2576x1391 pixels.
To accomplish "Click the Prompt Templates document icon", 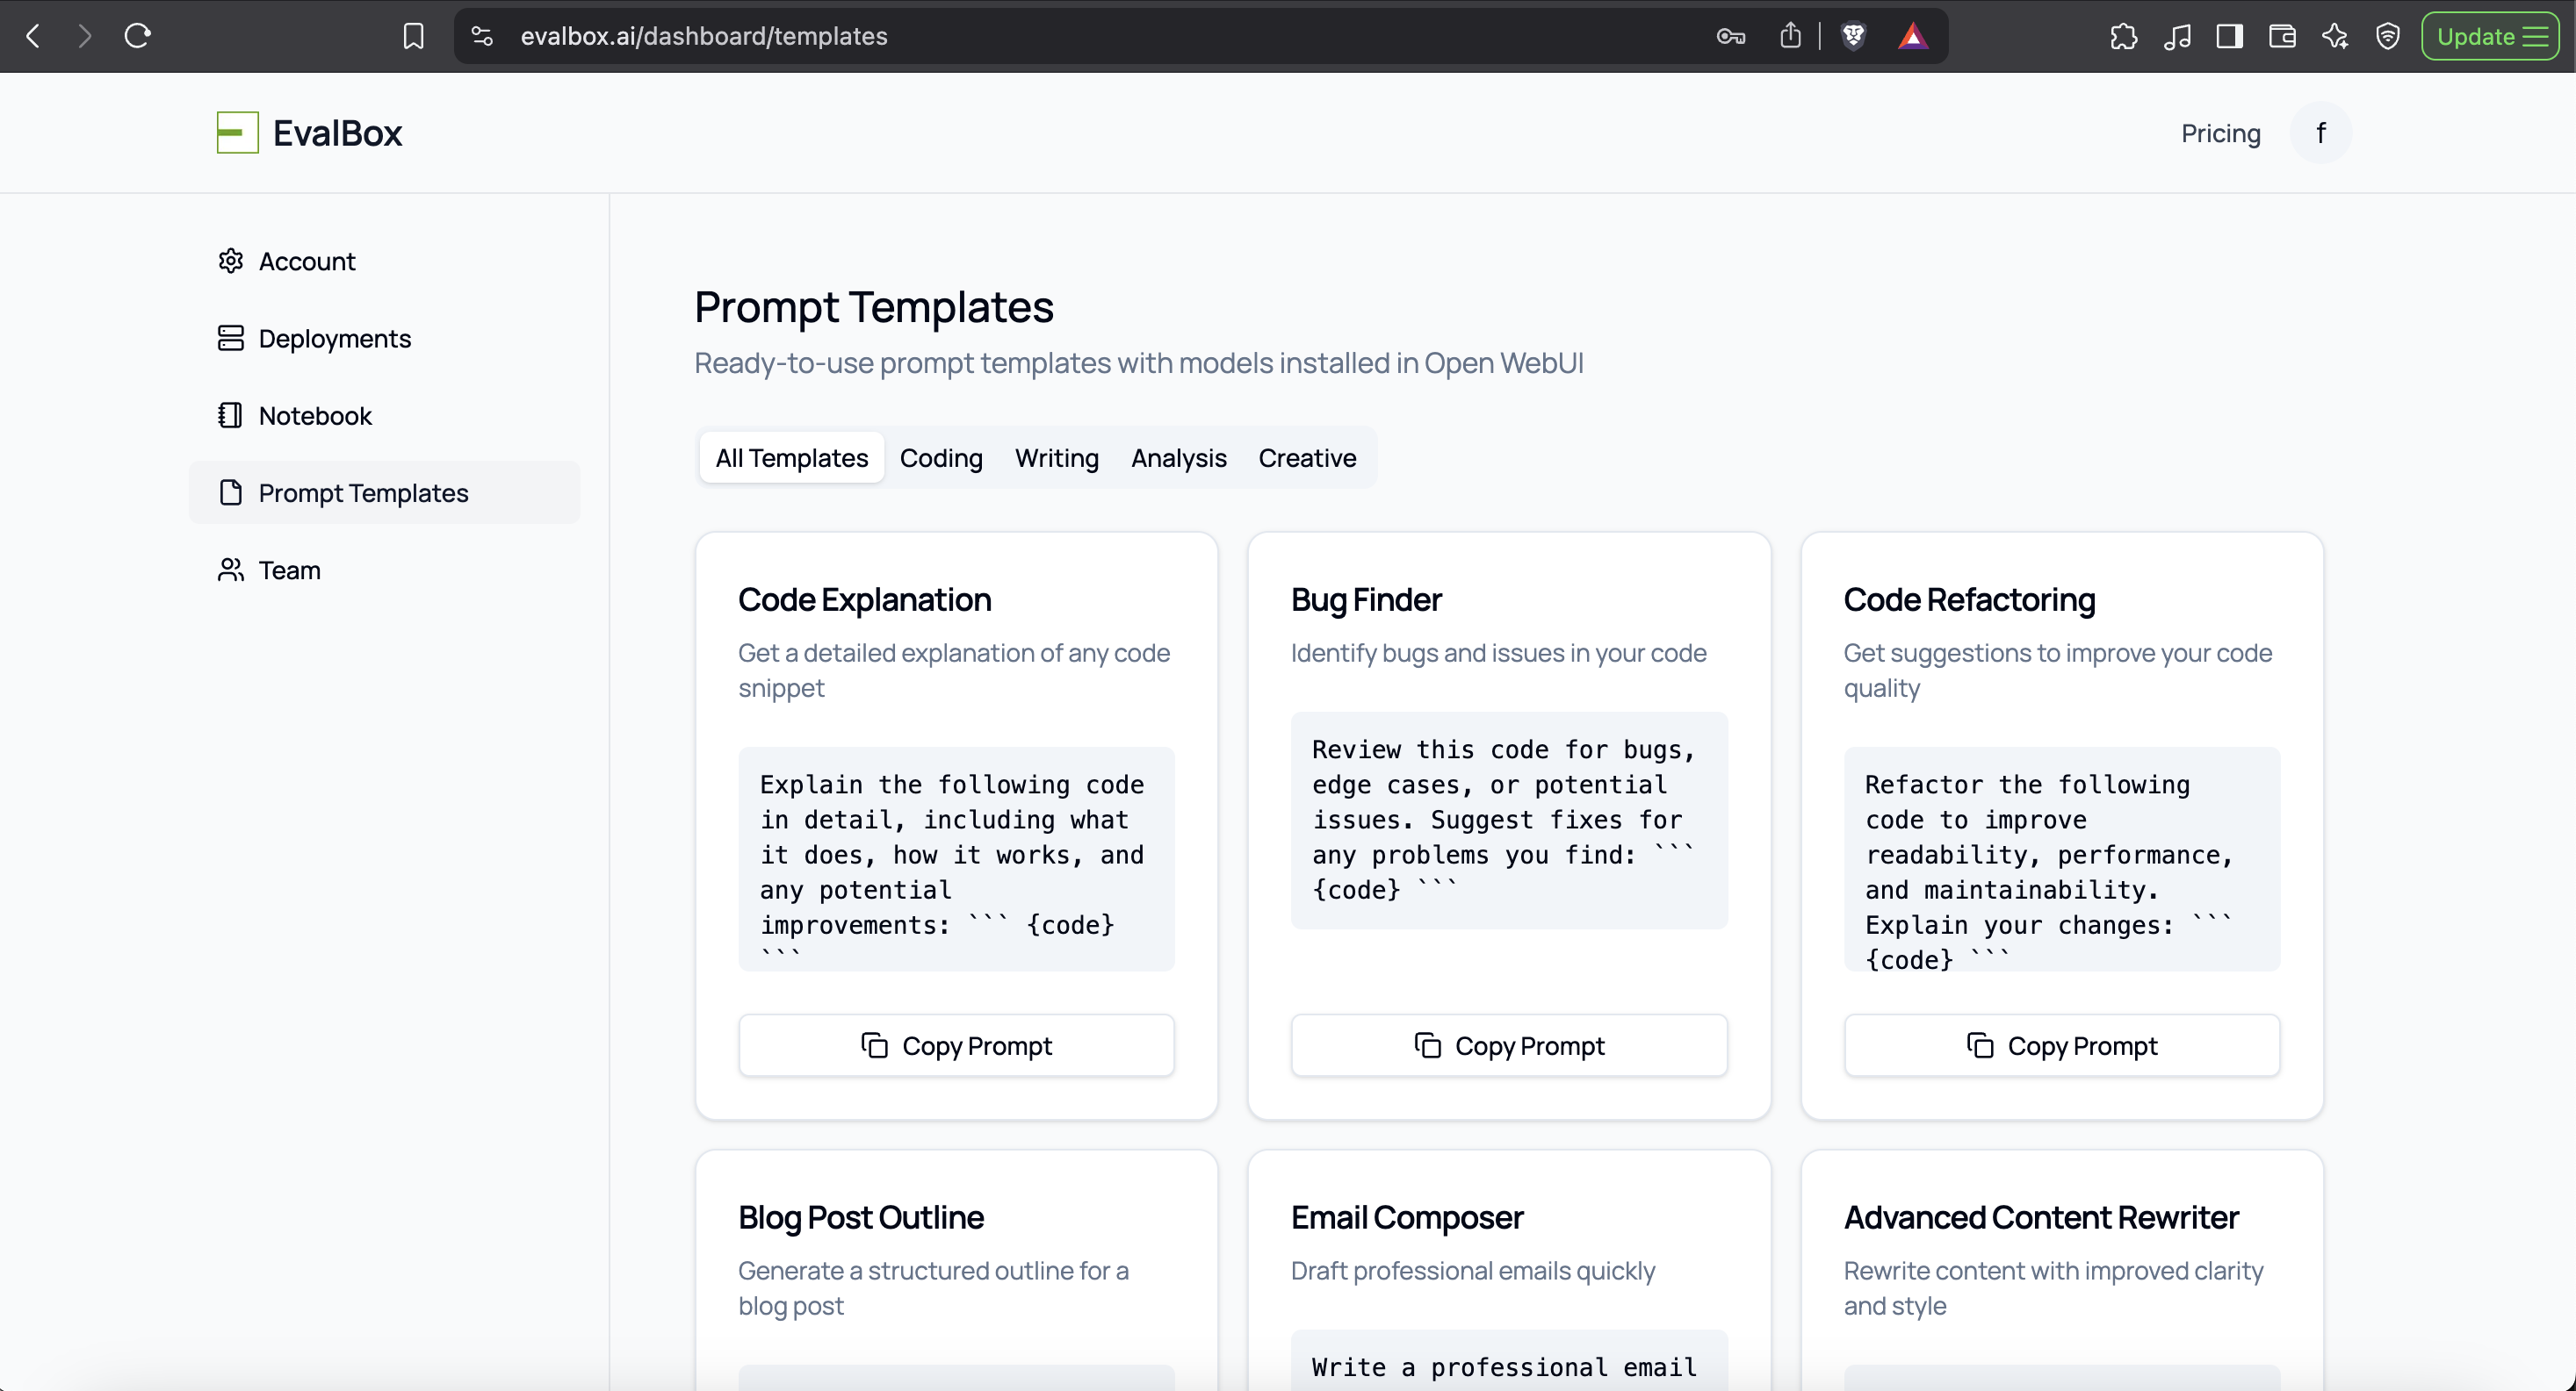I will pos(231,492).
